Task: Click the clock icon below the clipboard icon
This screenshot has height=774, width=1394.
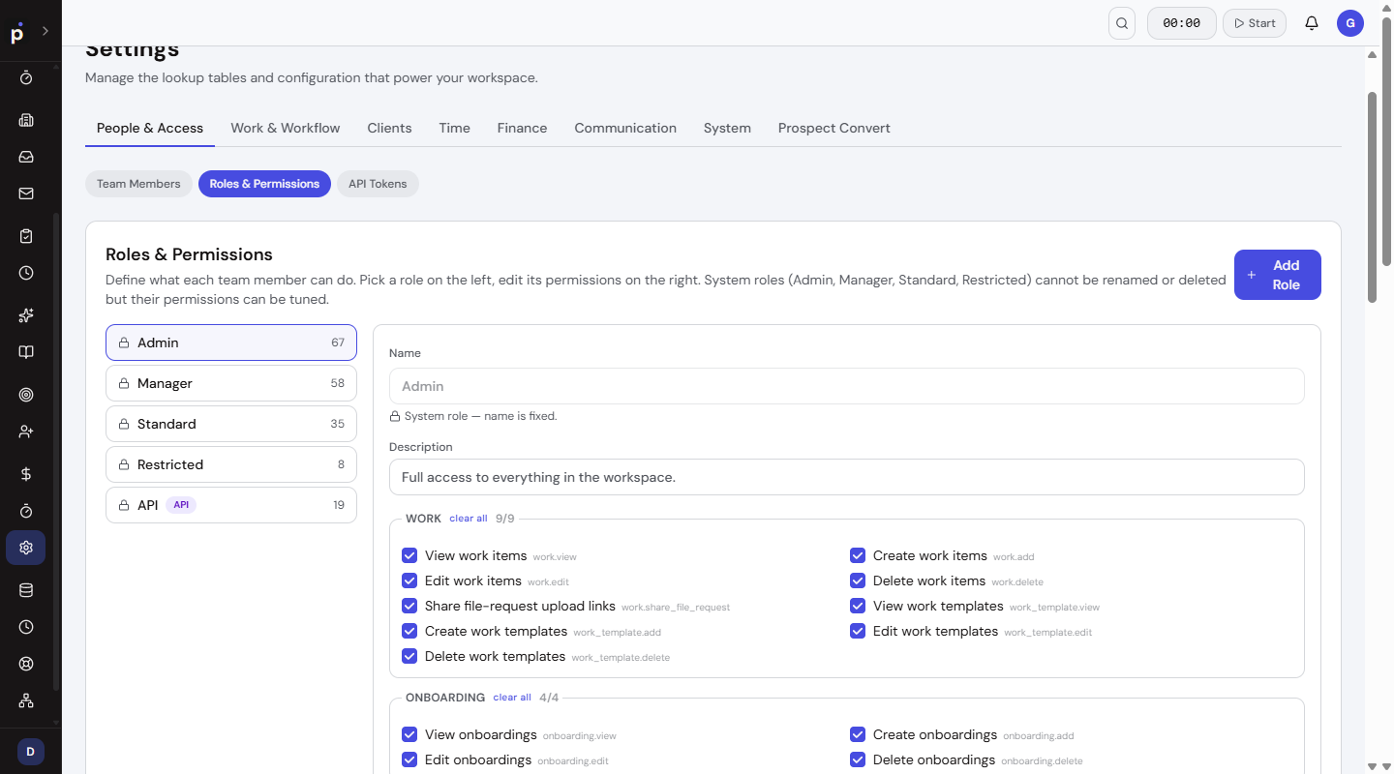Action: pyautogui.click(x=26, y=273)
